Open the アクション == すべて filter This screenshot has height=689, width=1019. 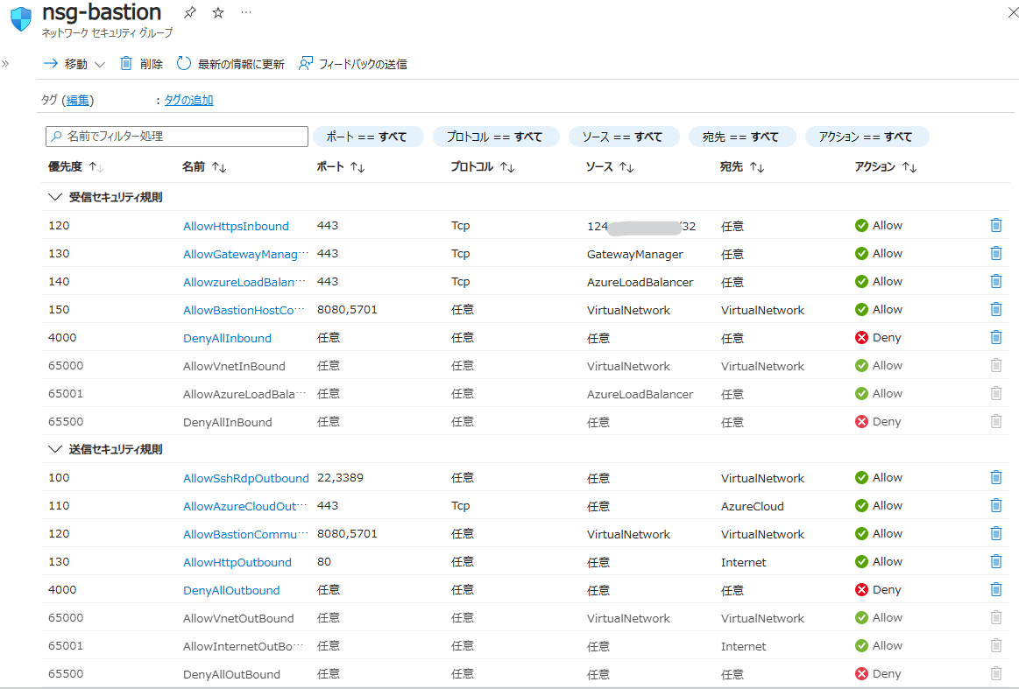[867, 137]
